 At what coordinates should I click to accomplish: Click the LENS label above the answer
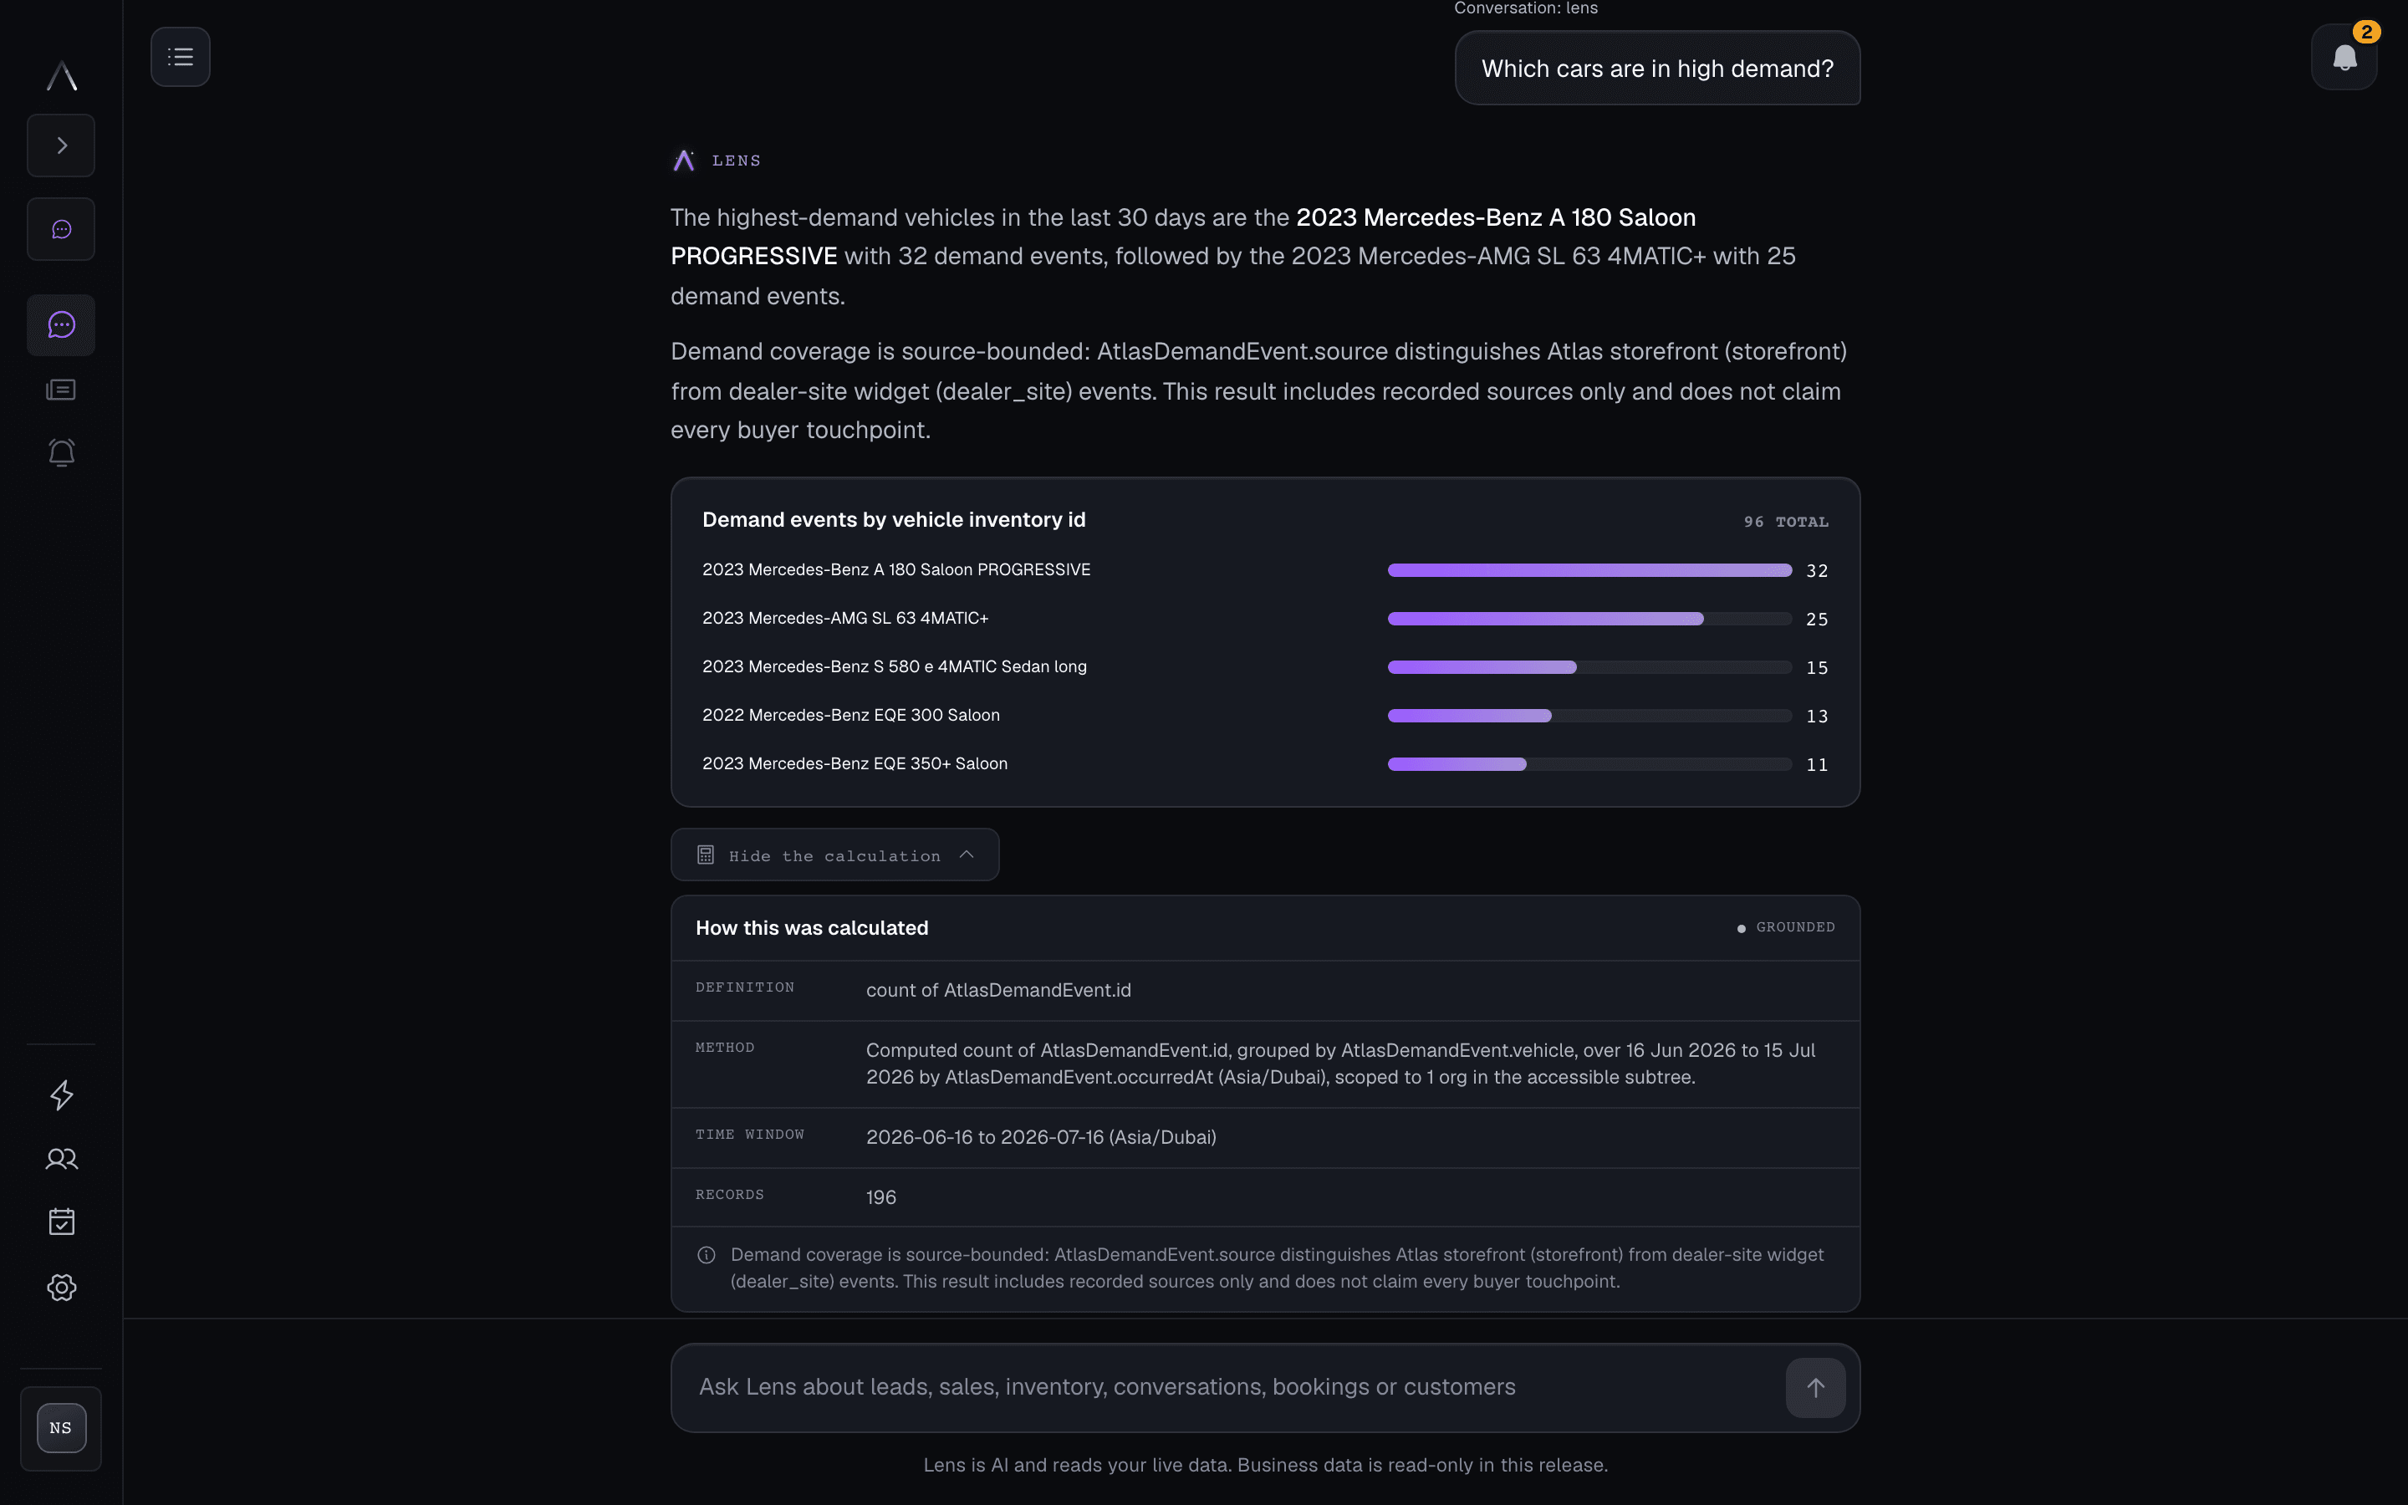[x=737, y=161]
